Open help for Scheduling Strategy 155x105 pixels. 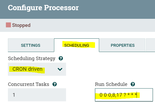point(61,59)
